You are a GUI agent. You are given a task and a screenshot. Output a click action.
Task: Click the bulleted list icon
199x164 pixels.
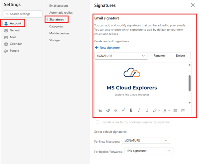[x=175, y=110]
